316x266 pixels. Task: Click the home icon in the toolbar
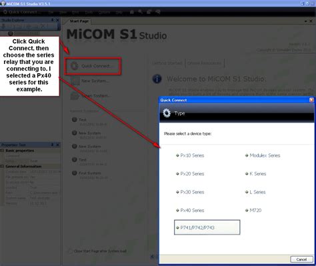point(132,12)
